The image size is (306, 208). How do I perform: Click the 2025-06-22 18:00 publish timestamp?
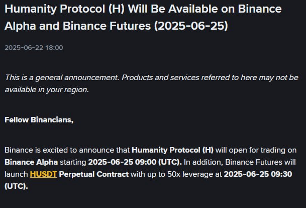point(34,47)
